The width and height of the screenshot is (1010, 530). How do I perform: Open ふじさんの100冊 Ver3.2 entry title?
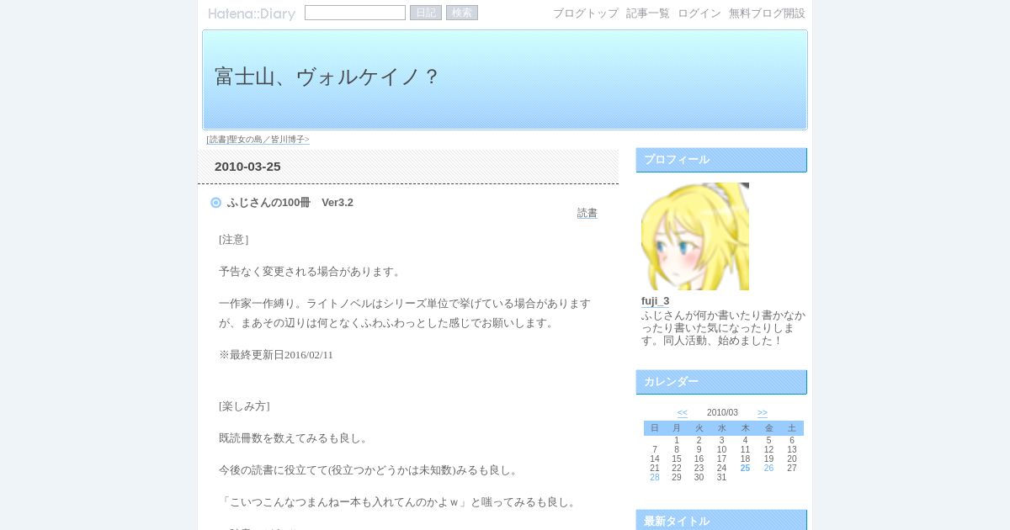coord(290,203)
